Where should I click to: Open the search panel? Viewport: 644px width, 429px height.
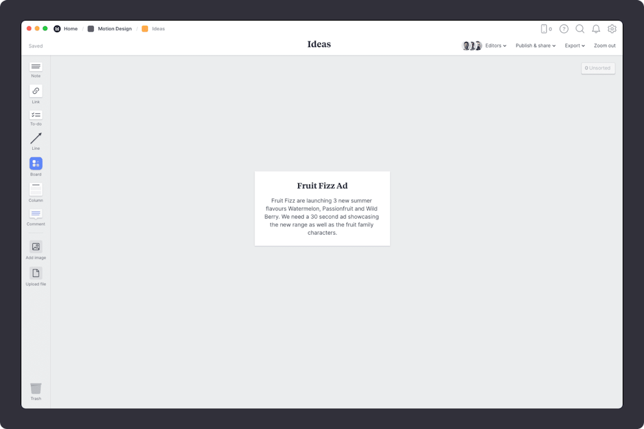(x=580, y=29)
